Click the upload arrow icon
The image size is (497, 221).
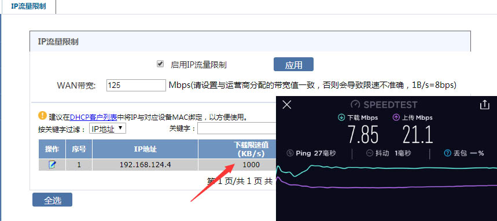coord(396,117)
